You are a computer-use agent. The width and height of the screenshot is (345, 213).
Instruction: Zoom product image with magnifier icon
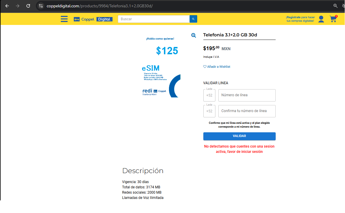pos(193,35)
